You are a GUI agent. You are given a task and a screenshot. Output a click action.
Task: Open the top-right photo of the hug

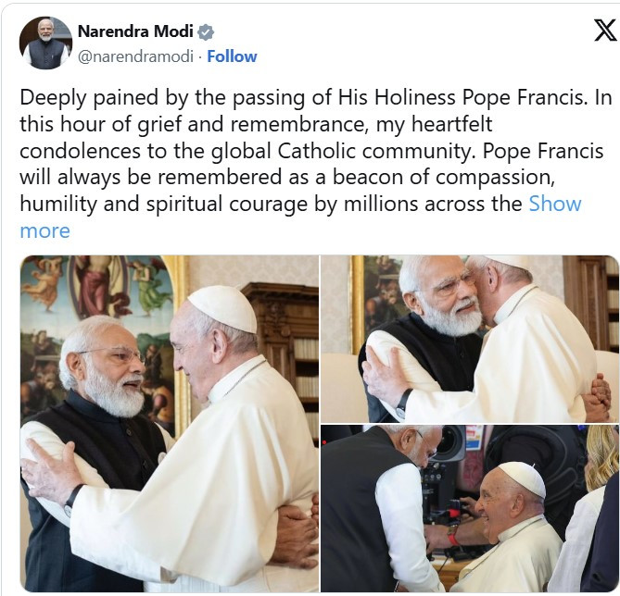[469, 338]
